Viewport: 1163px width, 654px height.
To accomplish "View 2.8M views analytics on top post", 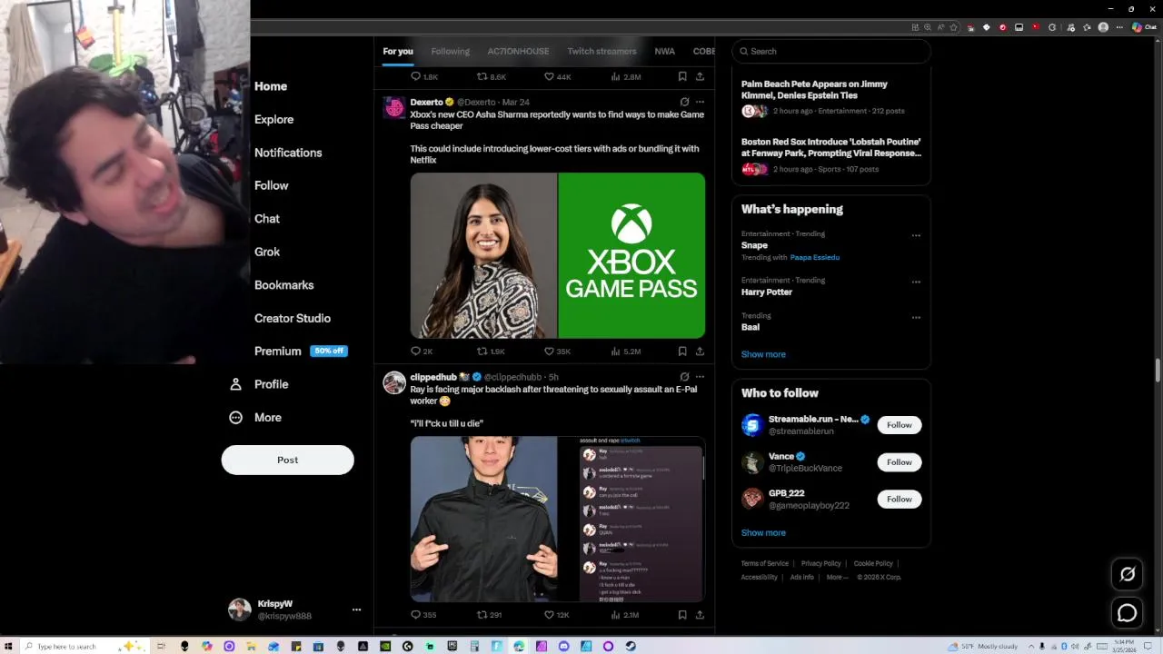I will (625, 77).
